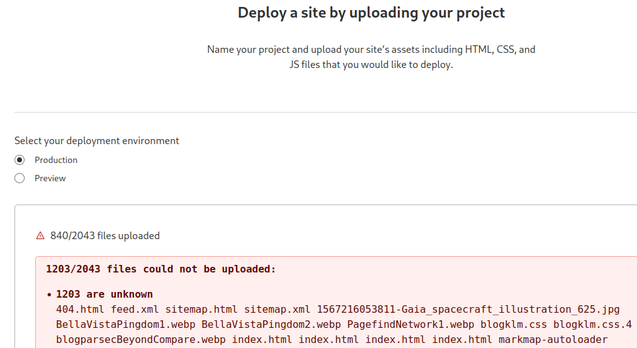This screenshot has height=348, width=637.
Task: Click the 'Deploy a site by uploading your project' heading
Action: (x=371, y=13)
